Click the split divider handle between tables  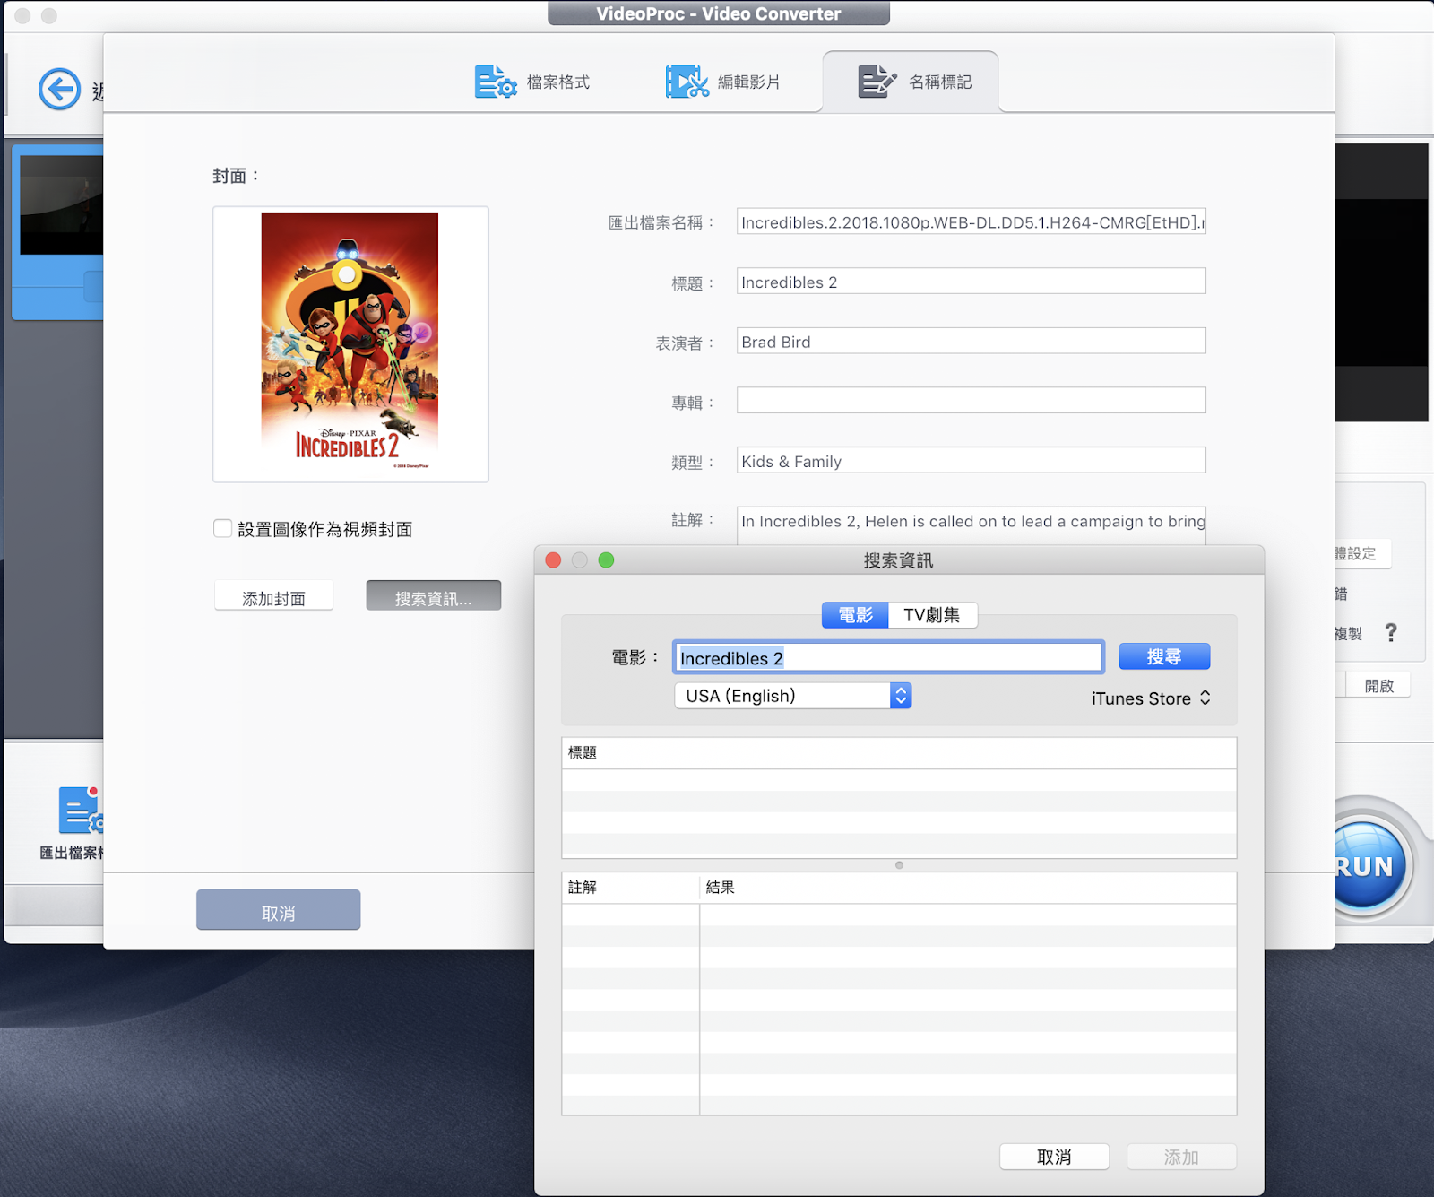[x=899, y=865]
